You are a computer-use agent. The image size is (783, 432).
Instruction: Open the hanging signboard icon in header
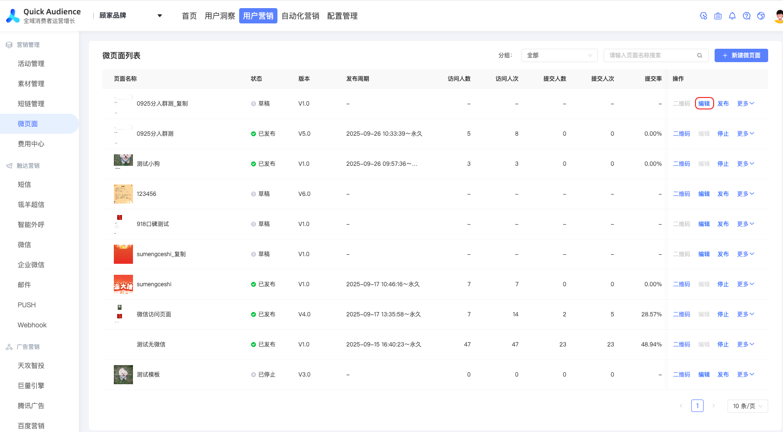click(717, 16)
